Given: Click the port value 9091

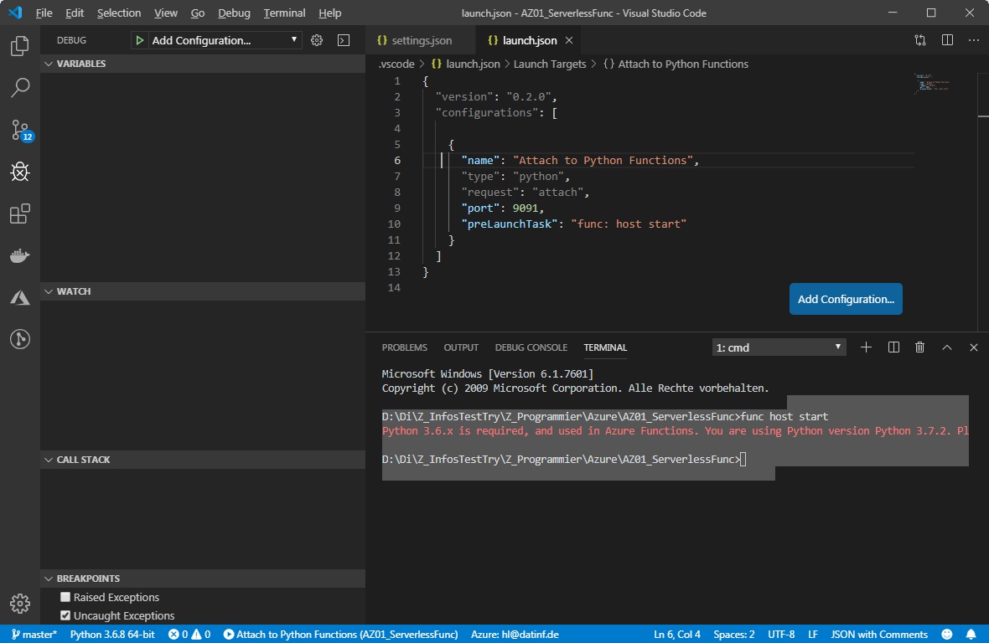Looking at the screenshot, I should pyautogui.click(x=526, y=208).
